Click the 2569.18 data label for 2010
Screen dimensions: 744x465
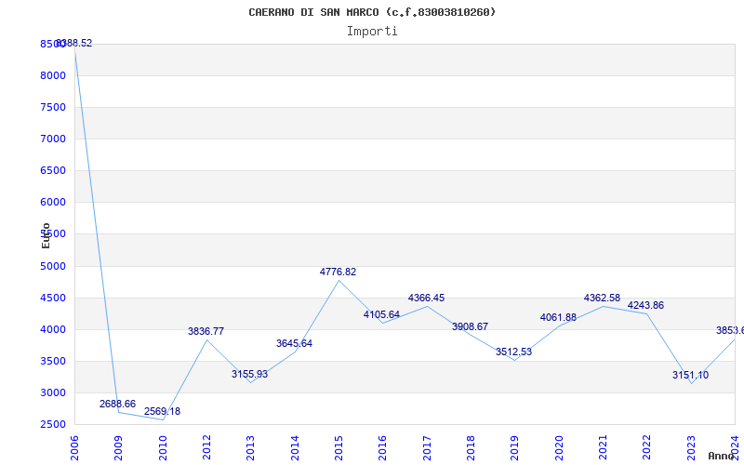162,411
